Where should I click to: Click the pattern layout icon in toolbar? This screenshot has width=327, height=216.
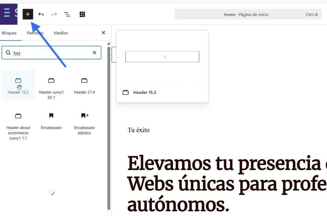pos(82,14)
